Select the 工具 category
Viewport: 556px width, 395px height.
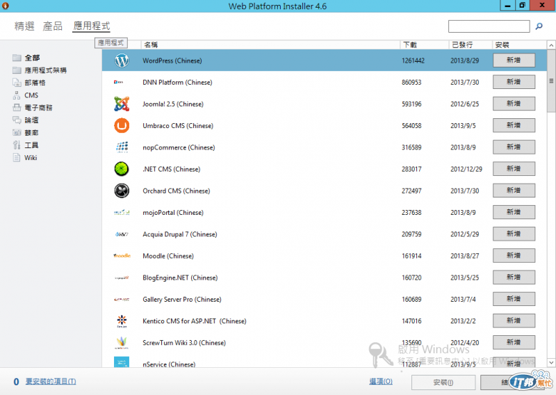click(26, 145)
